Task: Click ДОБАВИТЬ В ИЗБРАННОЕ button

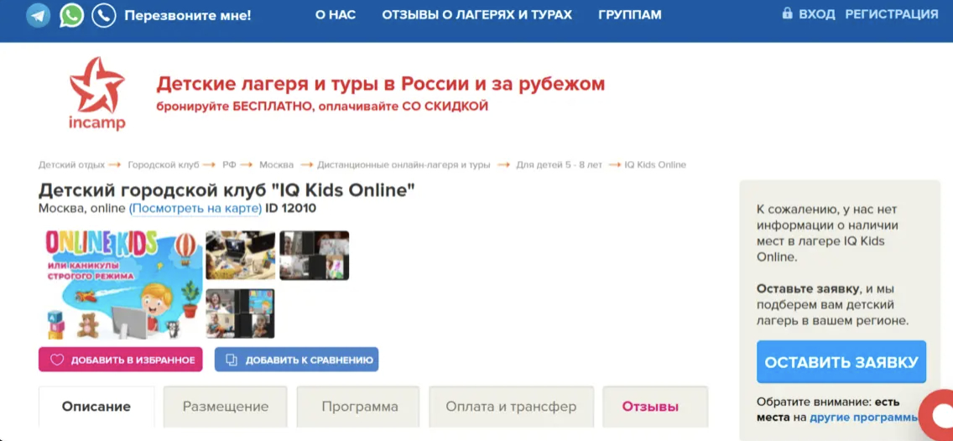Action: point(120,360)
